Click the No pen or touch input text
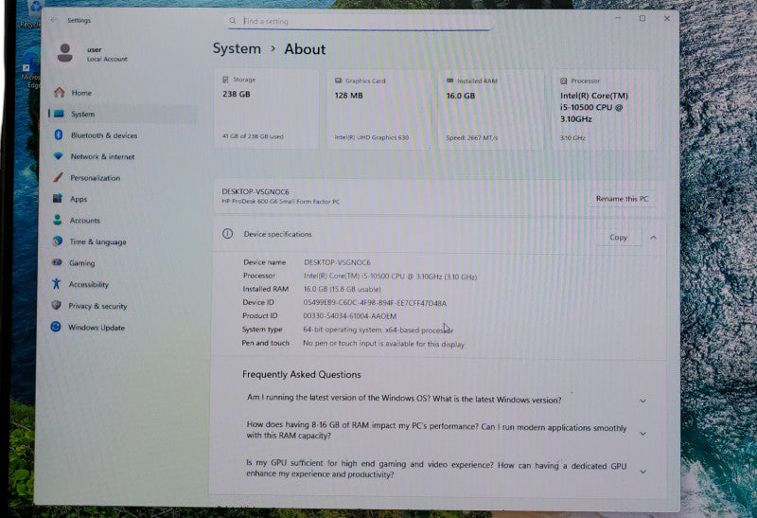The image size is (757, 518). [383, 344]
